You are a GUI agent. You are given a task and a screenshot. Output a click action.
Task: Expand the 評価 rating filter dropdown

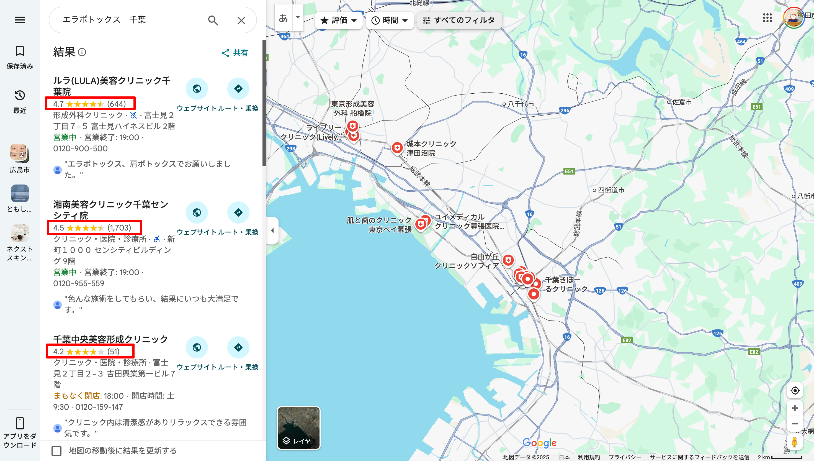coord(339,21)
